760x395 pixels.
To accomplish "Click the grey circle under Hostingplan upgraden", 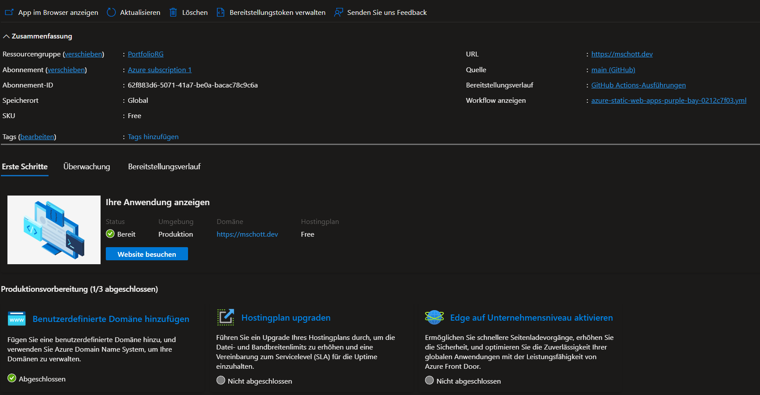I will pos(221,381).
